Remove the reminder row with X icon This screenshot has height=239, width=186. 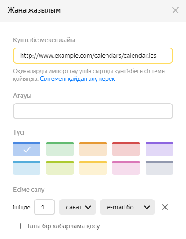pyautogui.click(x=165, y=207)
